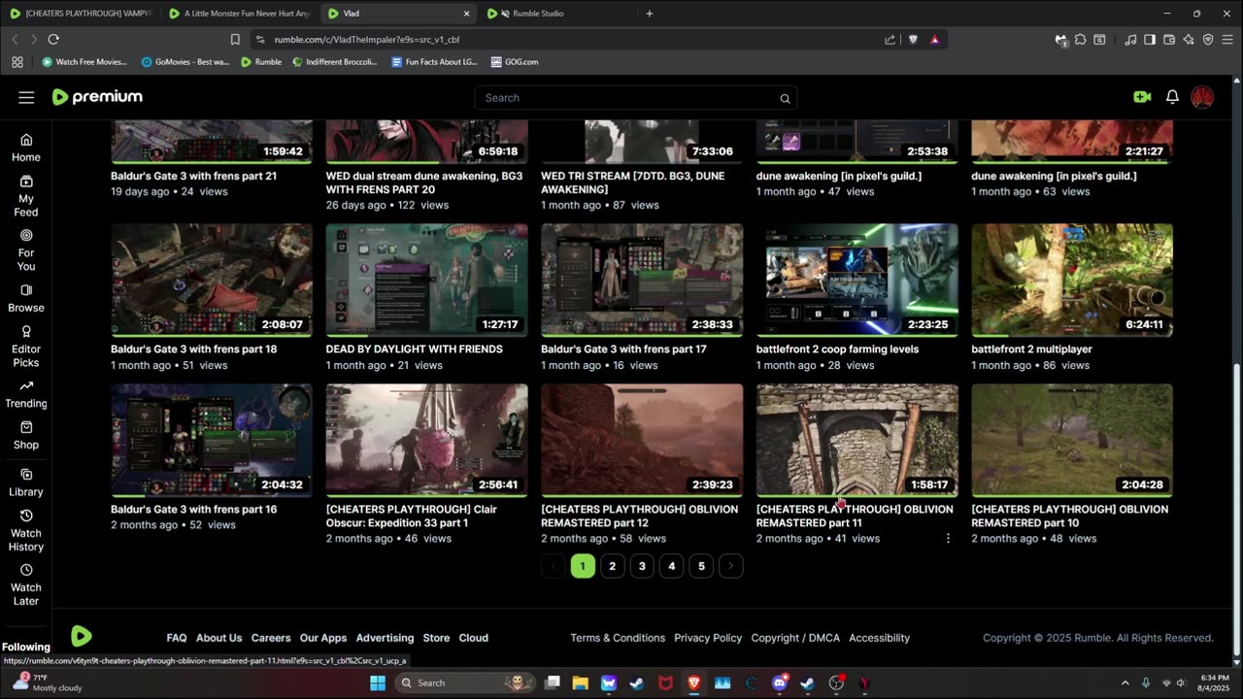Open Cloud footer link
The image size is (1243, 699).
point(474,638)
